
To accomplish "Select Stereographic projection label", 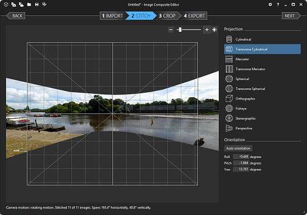I will (x=246, y=118).
